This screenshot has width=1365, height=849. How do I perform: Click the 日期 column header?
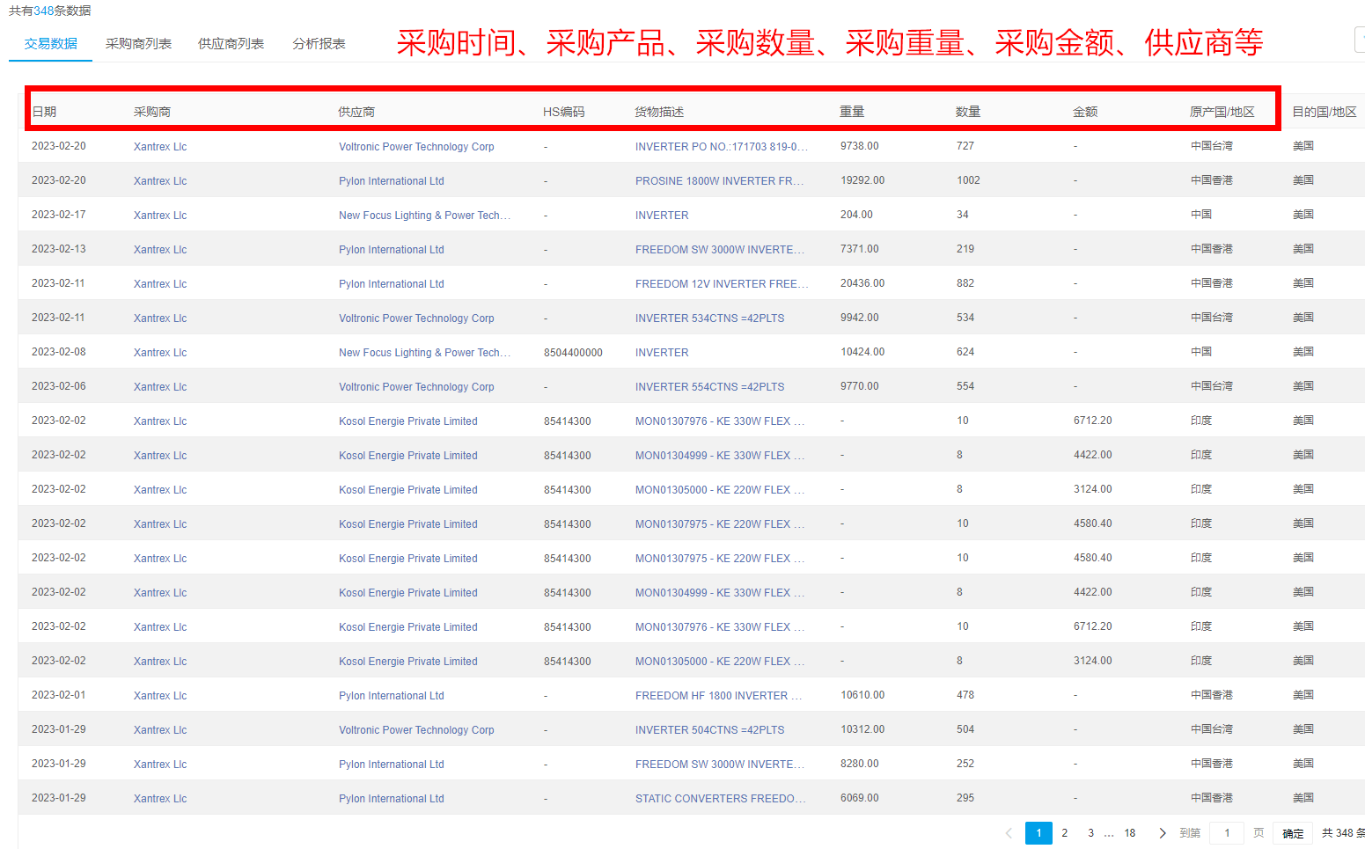point(44,112)
